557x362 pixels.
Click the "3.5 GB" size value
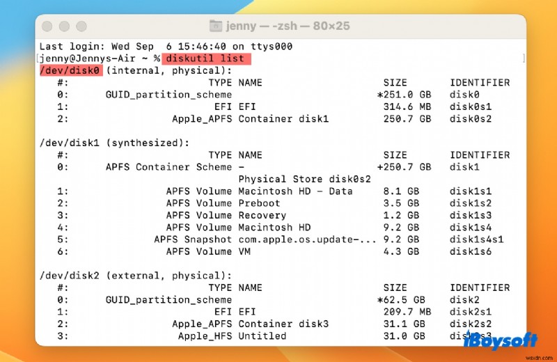[x=401, y=203]
